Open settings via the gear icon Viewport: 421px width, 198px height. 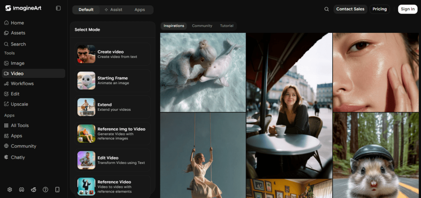[10, 190]
